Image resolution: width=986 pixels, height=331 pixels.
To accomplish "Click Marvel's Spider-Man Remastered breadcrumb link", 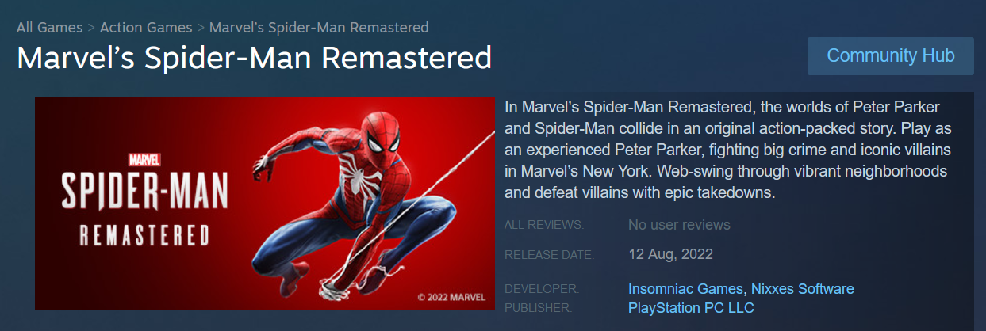I will click(319, 28).
